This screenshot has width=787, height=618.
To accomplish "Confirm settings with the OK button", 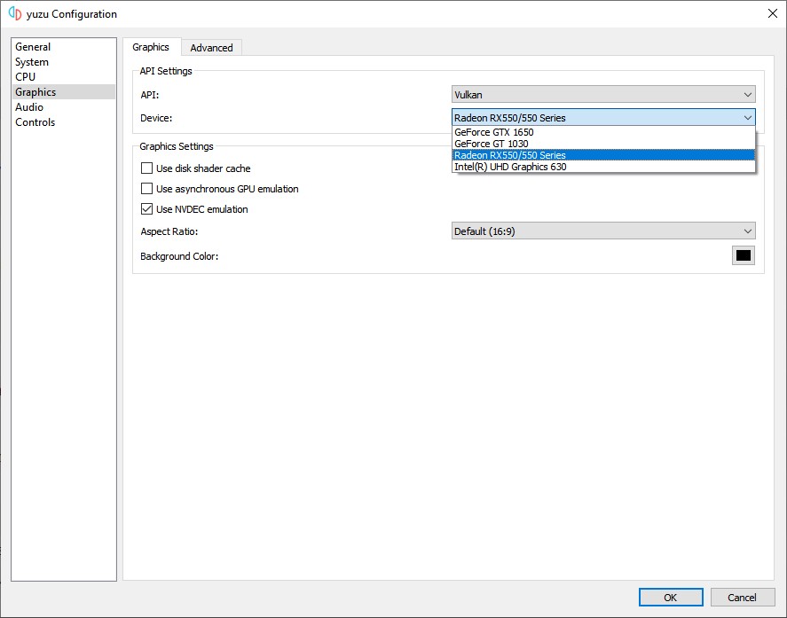I will [x=670, y=597].
